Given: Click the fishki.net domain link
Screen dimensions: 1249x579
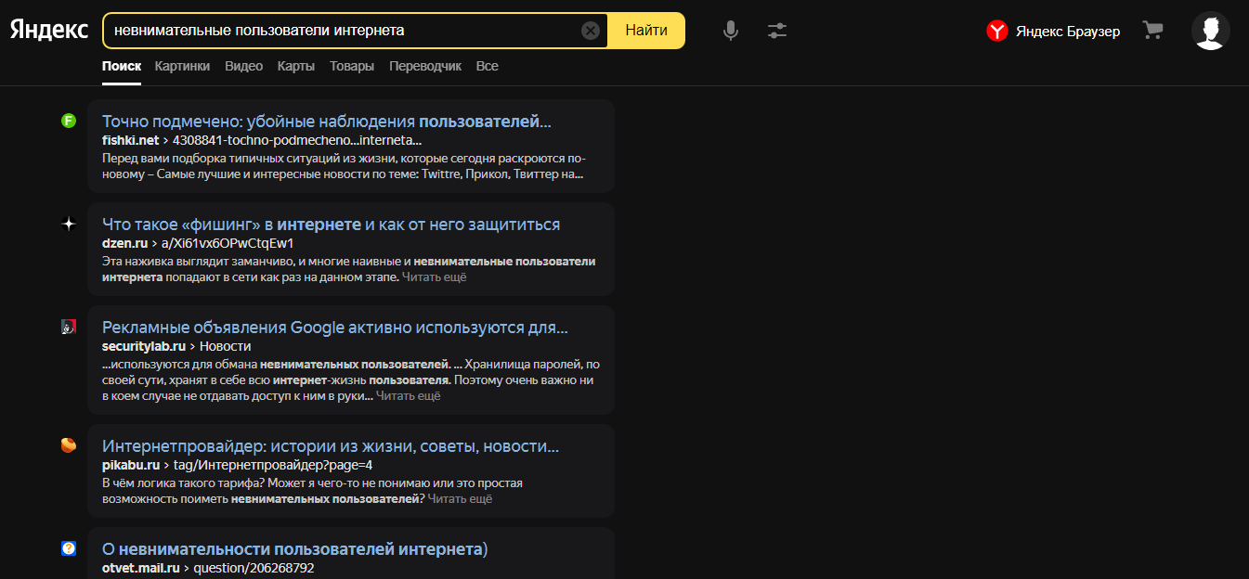Looking at the screenshot, I should (x=131, y=141).
